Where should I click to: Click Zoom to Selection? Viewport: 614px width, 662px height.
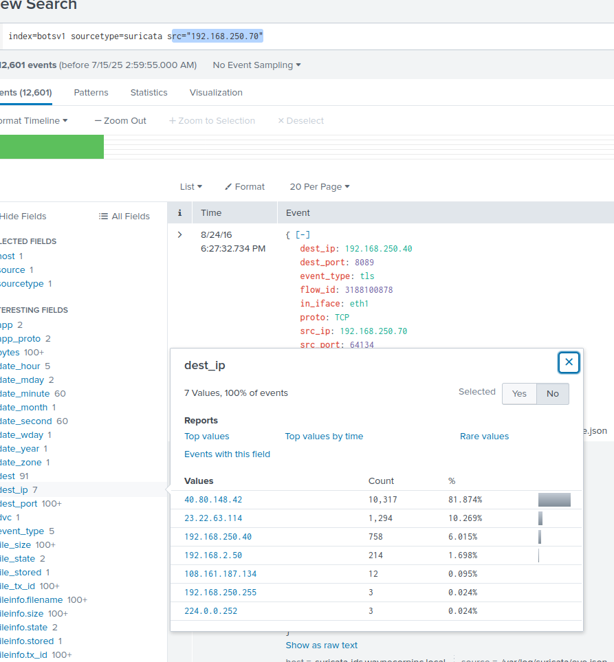pyautogui.click(x=212, y=121)
